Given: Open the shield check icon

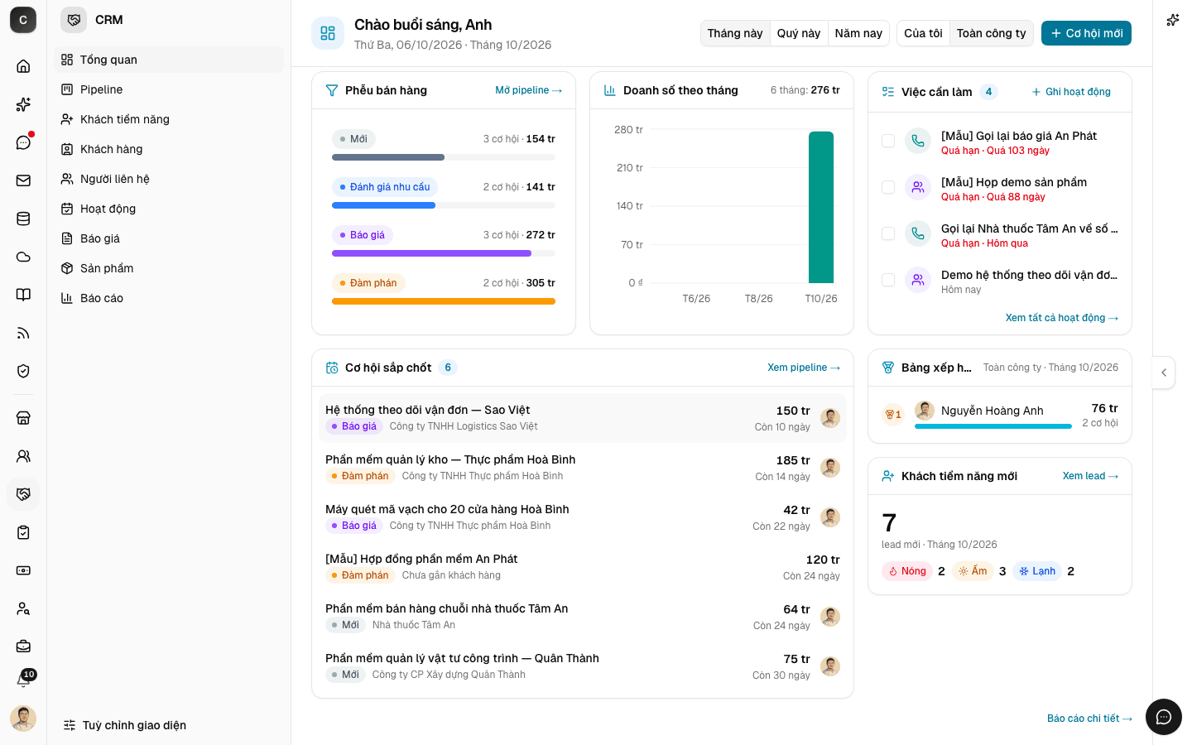Looking at the screenshot, I should click(x=23, y=371).
